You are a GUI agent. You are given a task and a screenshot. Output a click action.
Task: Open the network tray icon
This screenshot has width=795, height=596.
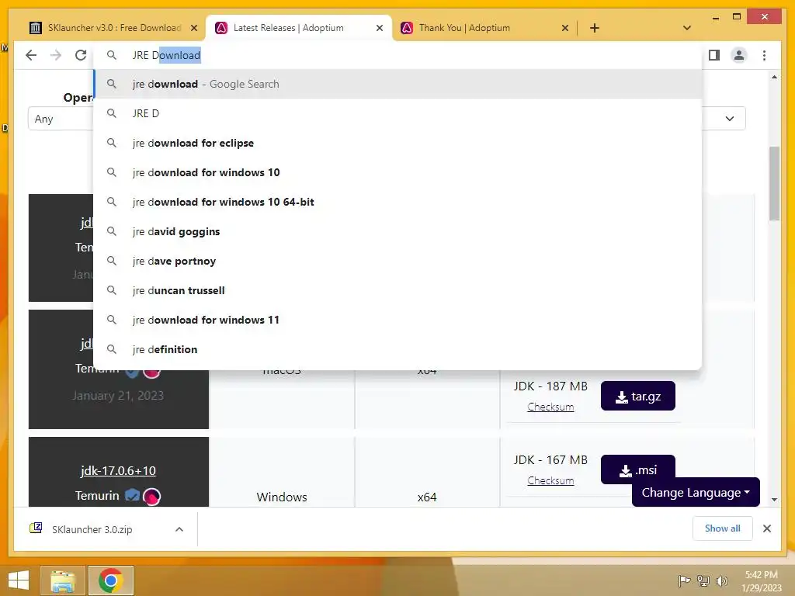[703, 580]
